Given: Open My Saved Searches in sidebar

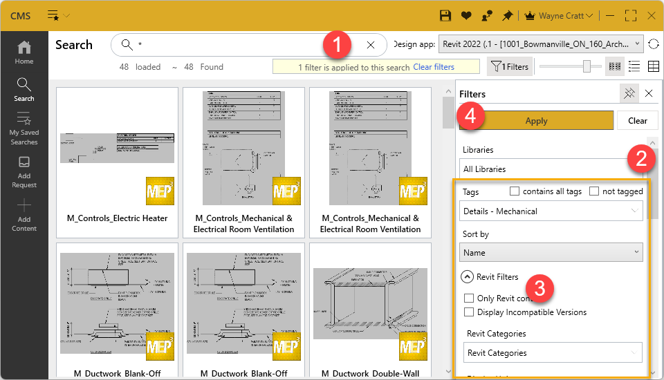Looking at the screenshot, I should 24,129.
